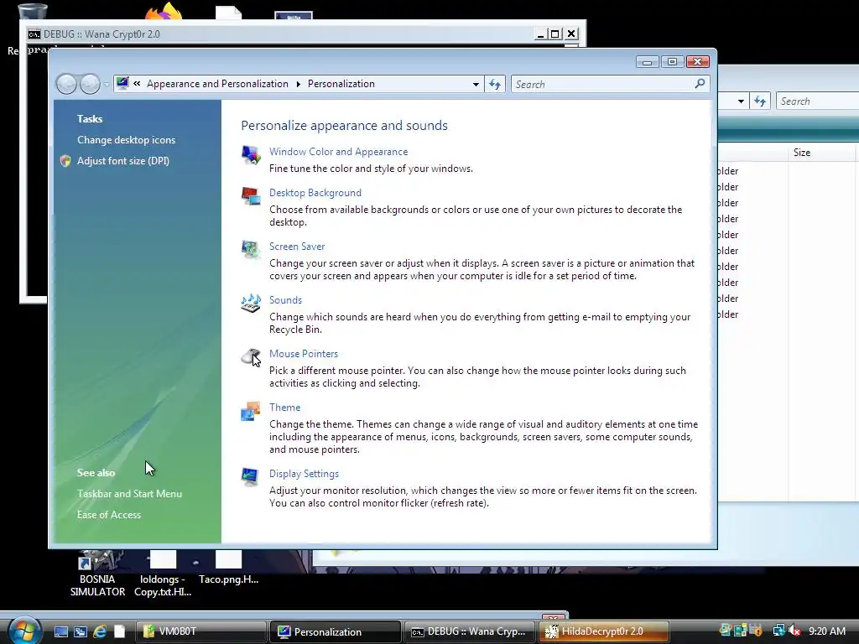This screenshot has height=644, width=859.
Task: Click Show Desktop quick launch icon
Action: [x=60, y=631]
